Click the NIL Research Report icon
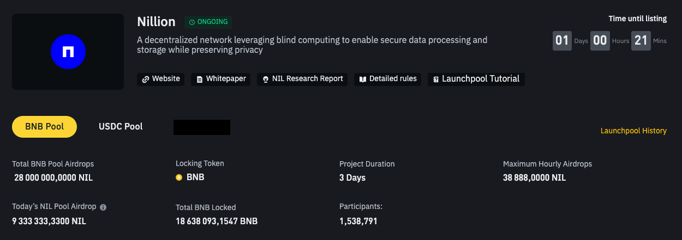Viewport: 682px width, 240px height. tap(266, 79)
